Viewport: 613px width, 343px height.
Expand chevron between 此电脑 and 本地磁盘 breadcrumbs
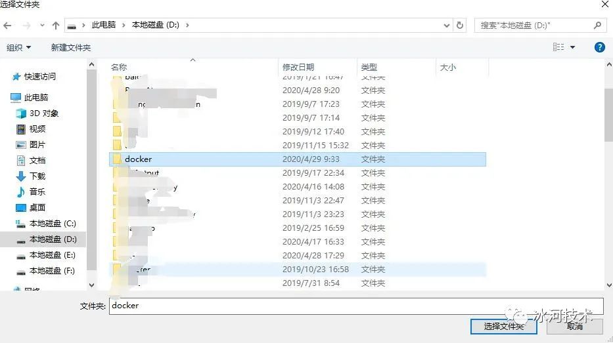pos(124,26)
